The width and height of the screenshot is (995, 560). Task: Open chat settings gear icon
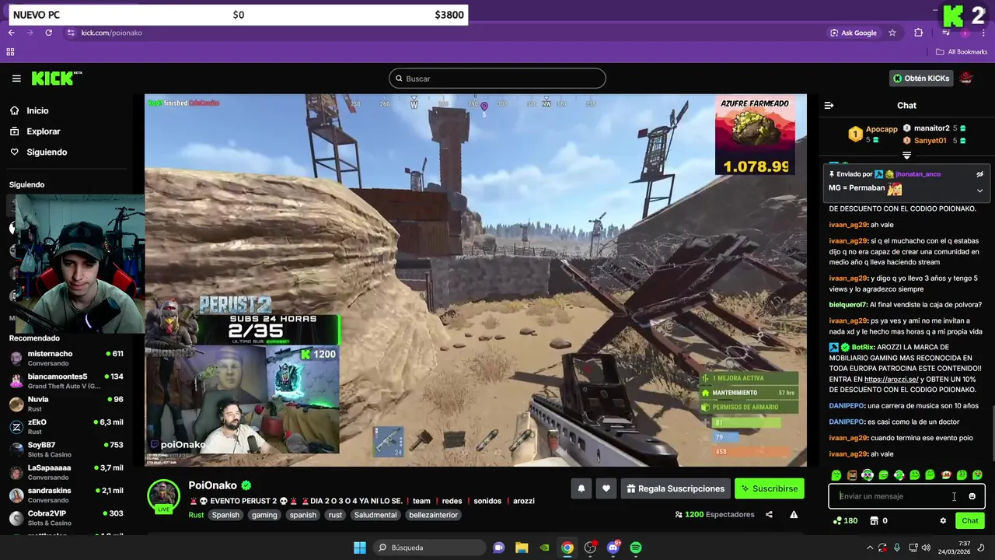tap(943, 521)
